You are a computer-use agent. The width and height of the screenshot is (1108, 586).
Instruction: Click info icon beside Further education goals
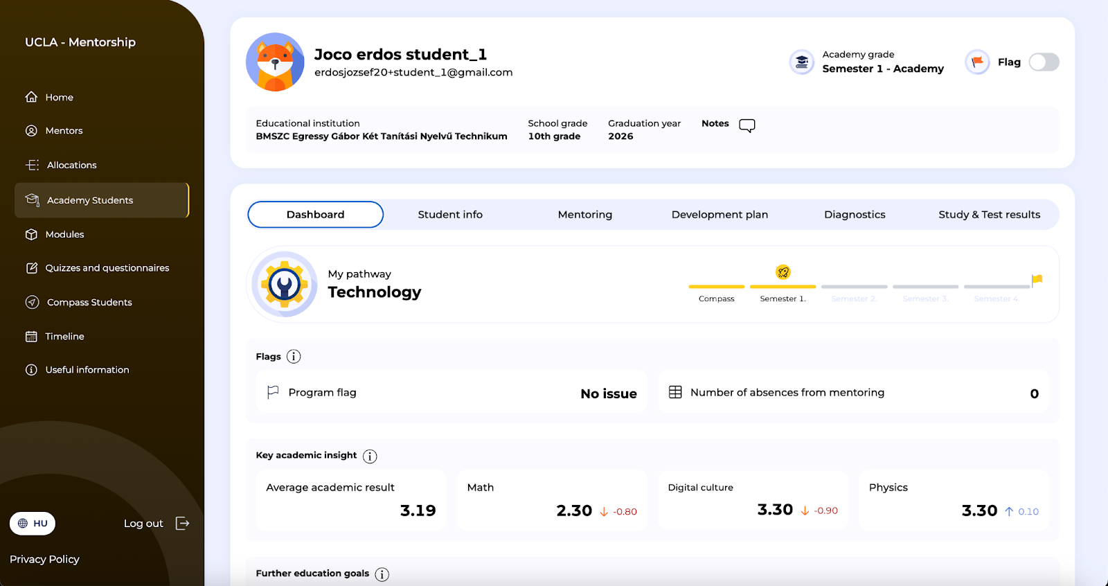tap(382, 574)
